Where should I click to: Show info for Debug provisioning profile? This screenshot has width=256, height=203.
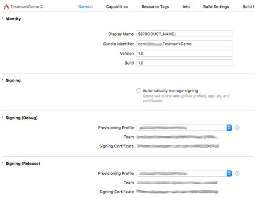coord(237,127)
